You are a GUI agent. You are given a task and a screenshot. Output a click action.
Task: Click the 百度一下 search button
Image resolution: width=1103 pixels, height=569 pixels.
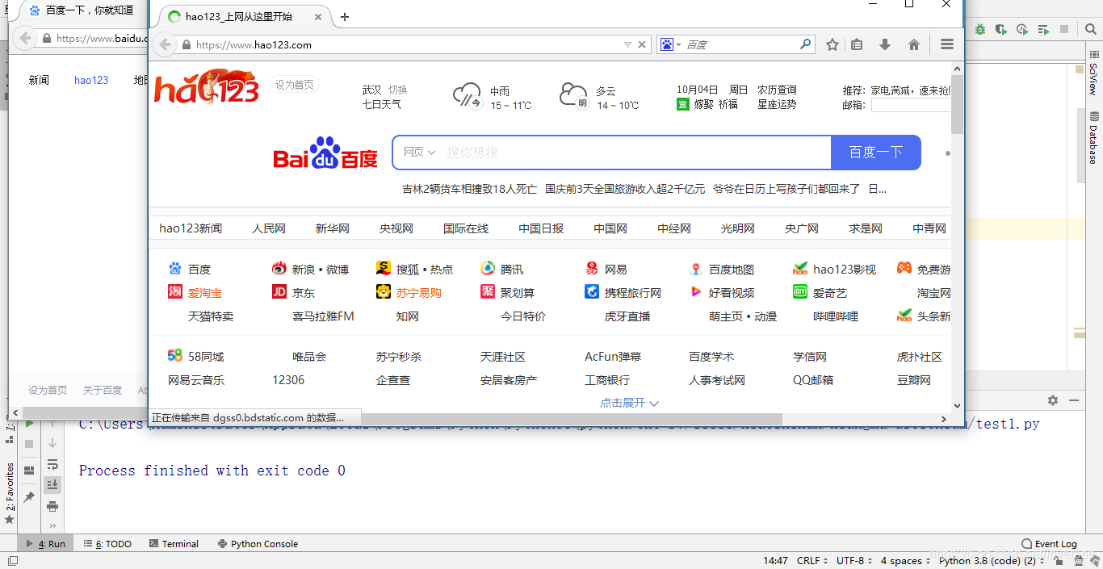pyautogui.click(x=876, y=153)
